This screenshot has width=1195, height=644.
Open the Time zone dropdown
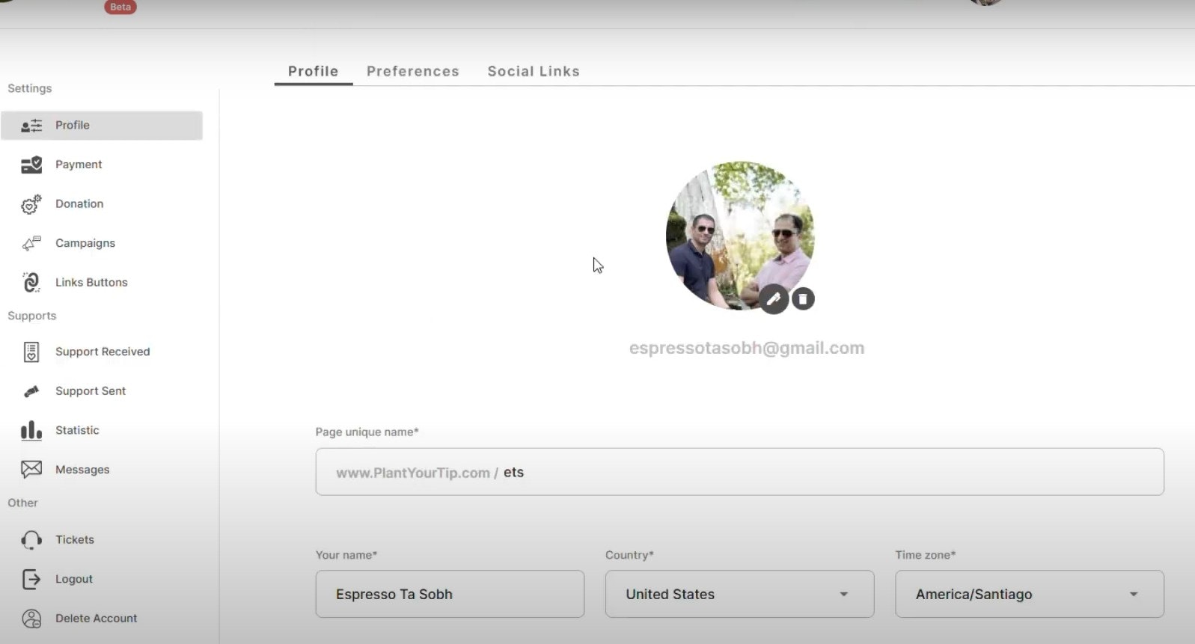pyautogui.click(x=1030, y=594)
